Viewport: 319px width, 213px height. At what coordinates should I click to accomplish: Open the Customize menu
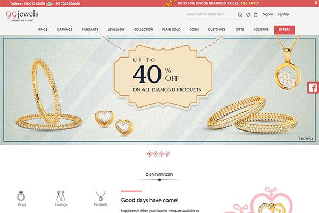pos(217,30)
